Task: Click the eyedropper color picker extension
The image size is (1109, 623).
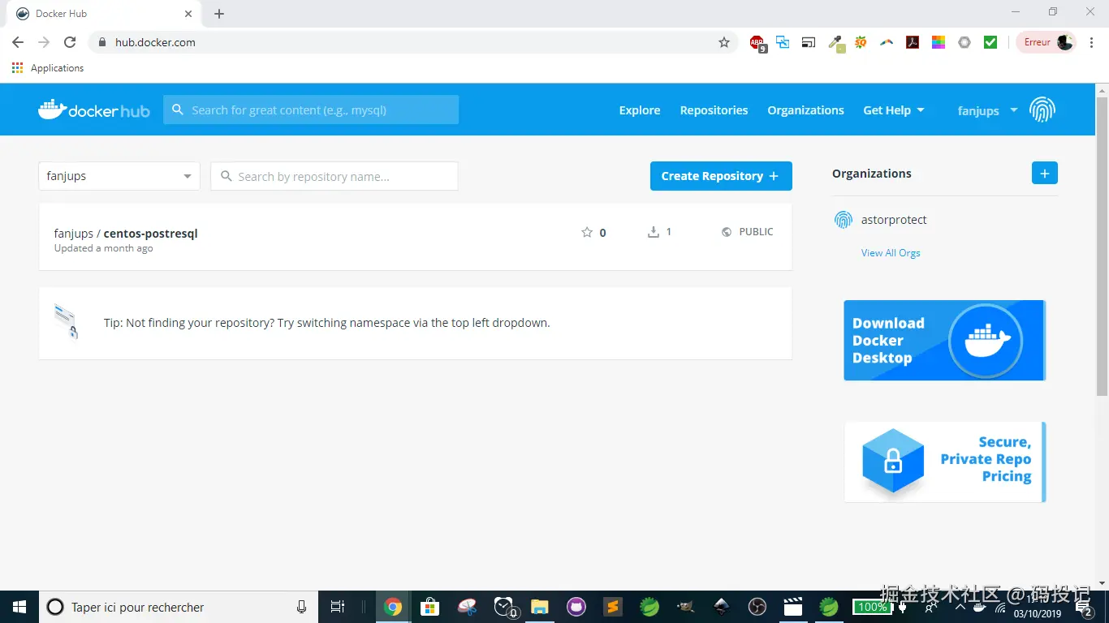Action: click(x=835, y=43)
